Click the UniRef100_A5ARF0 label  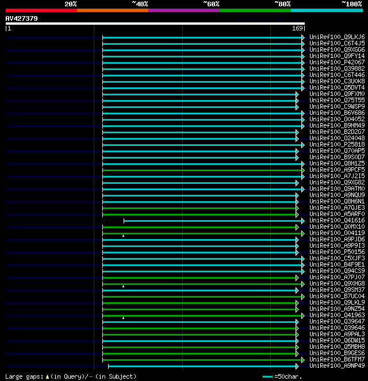coord(337,214)
